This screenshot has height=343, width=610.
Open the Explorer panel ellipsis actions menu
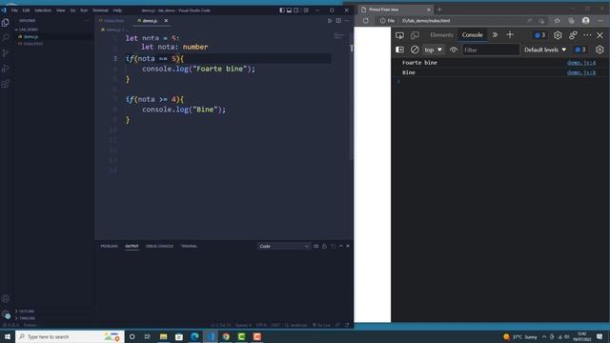point(87,20)
